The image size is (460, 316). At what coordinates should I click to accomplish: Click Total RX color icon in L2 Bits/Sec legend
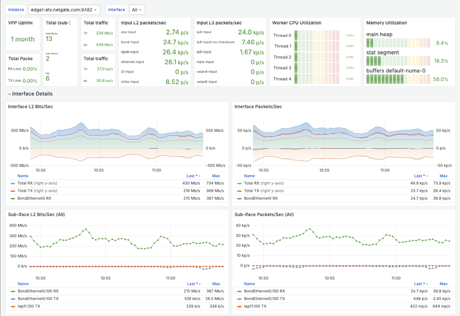coord(13,183)
